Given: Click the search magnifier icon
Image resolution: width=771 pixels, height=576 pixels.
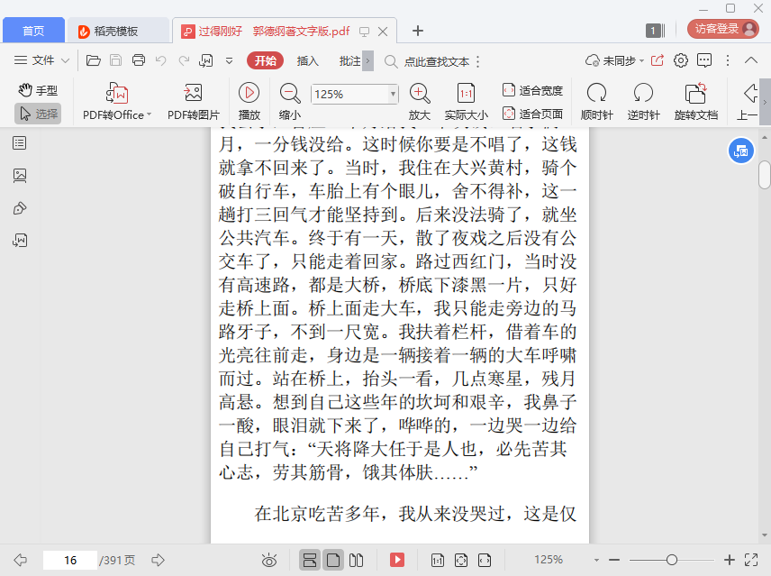Looking at the screenshot, I should coord(390,61).
